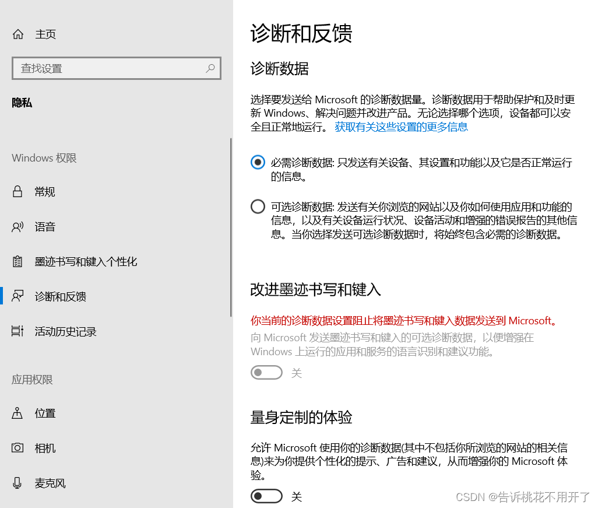Click the timeline icon for 活动历史记录
Viewport: 598px width, 508px height.
tap(17, 331)
